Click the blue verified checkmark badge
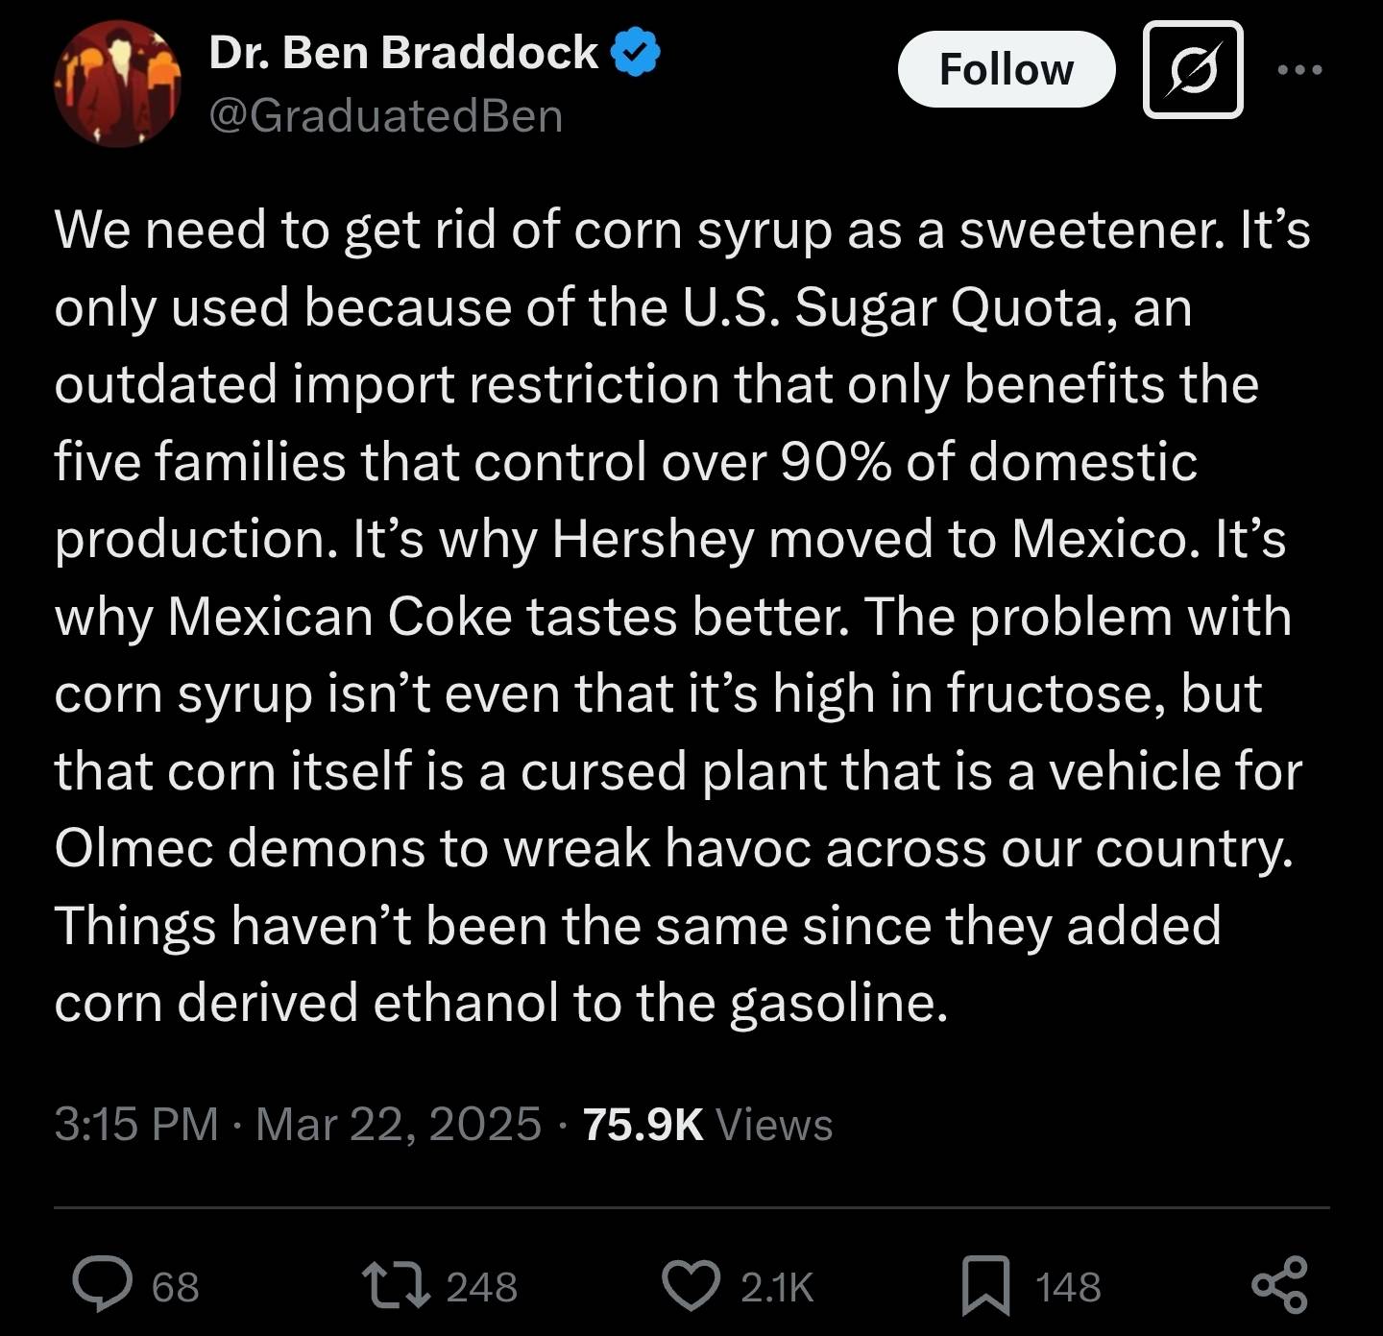 [635, 52]
